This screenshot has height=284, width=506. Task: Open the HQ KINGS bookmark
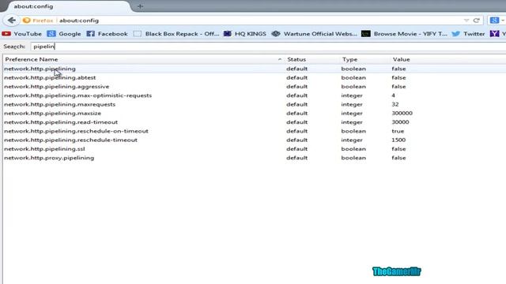244,34
